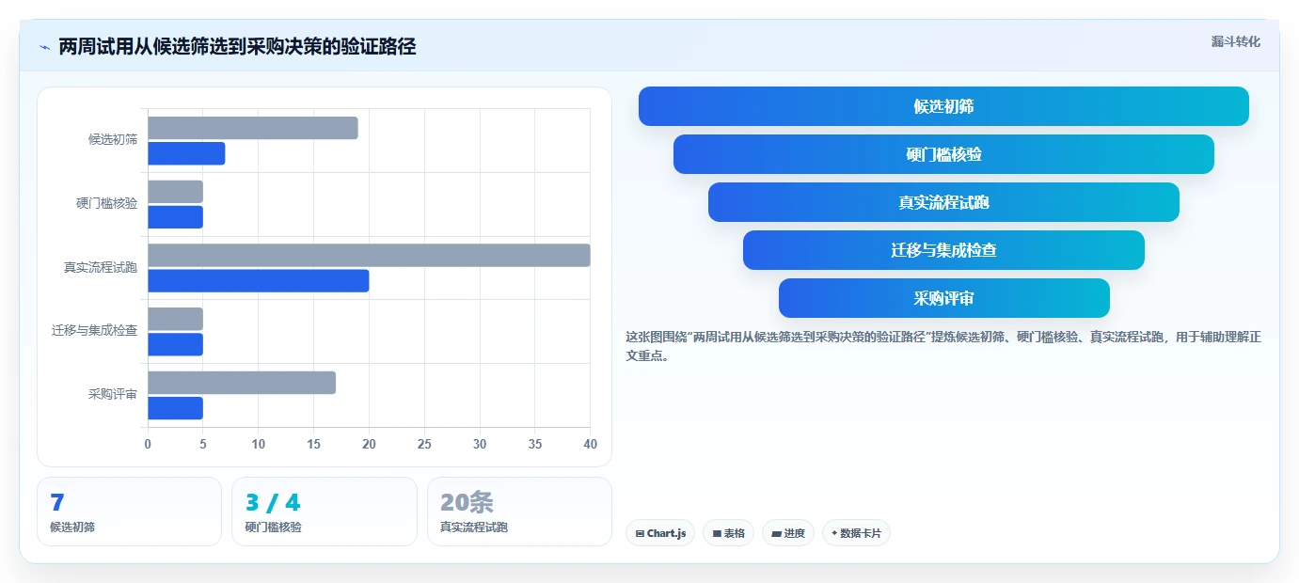This screenshot has height=583, width=1299.
Task: Select the 候选初筛 funnel stage bar
Action: click(943, 106)
